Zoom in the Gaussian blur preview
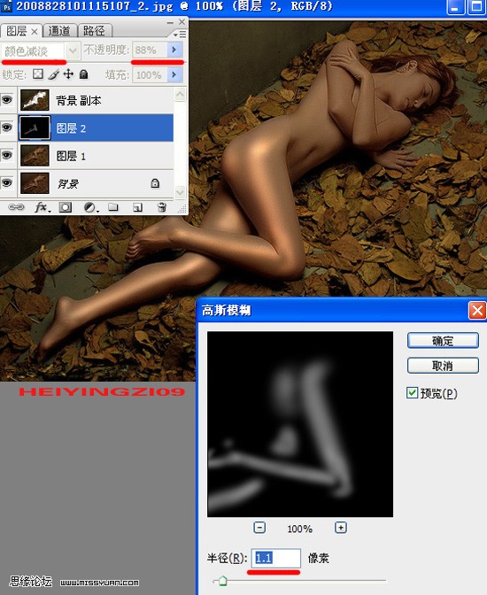This screenshot has height=595, width=487. coord(341,528)
